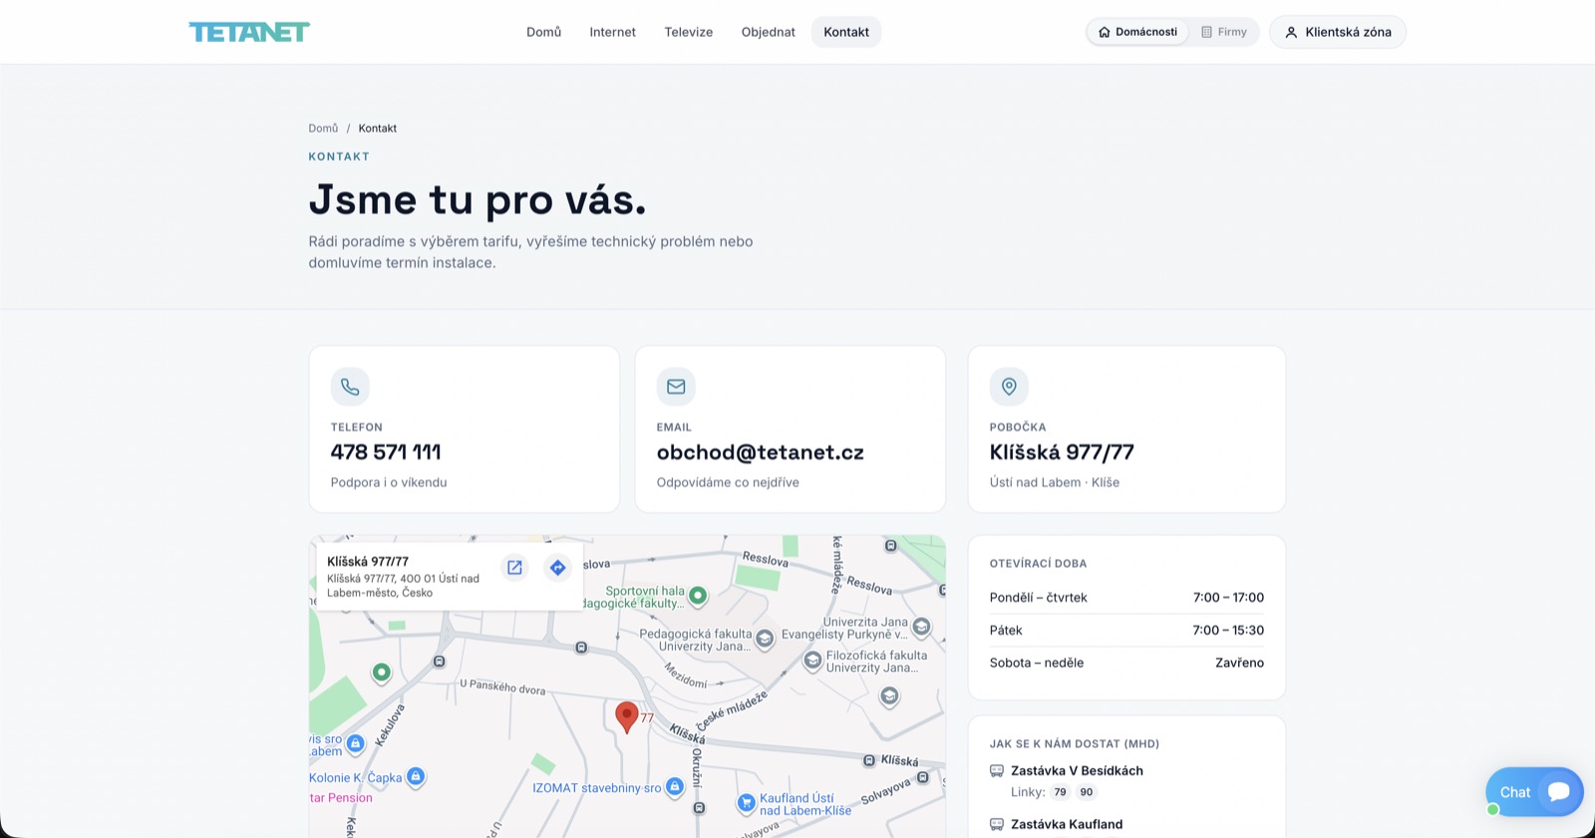Screen dimensions: 1595x838
Task: Open the Chat widget
Action: click(1534, 792)
